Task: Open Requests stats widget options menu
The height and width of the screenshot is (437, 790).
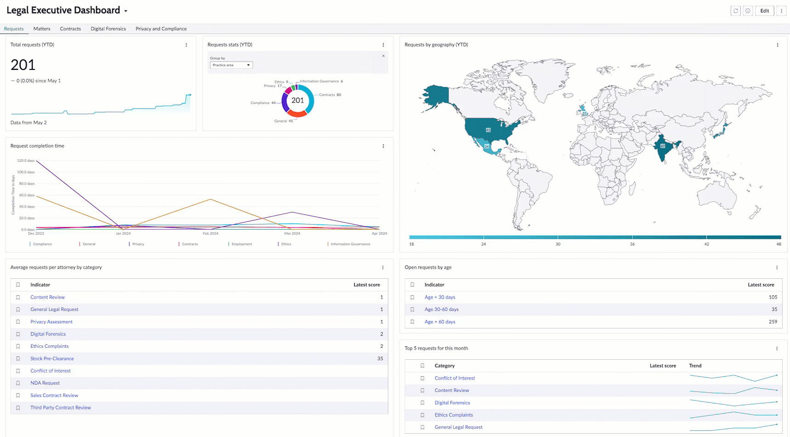Action: tap(383, 45)
